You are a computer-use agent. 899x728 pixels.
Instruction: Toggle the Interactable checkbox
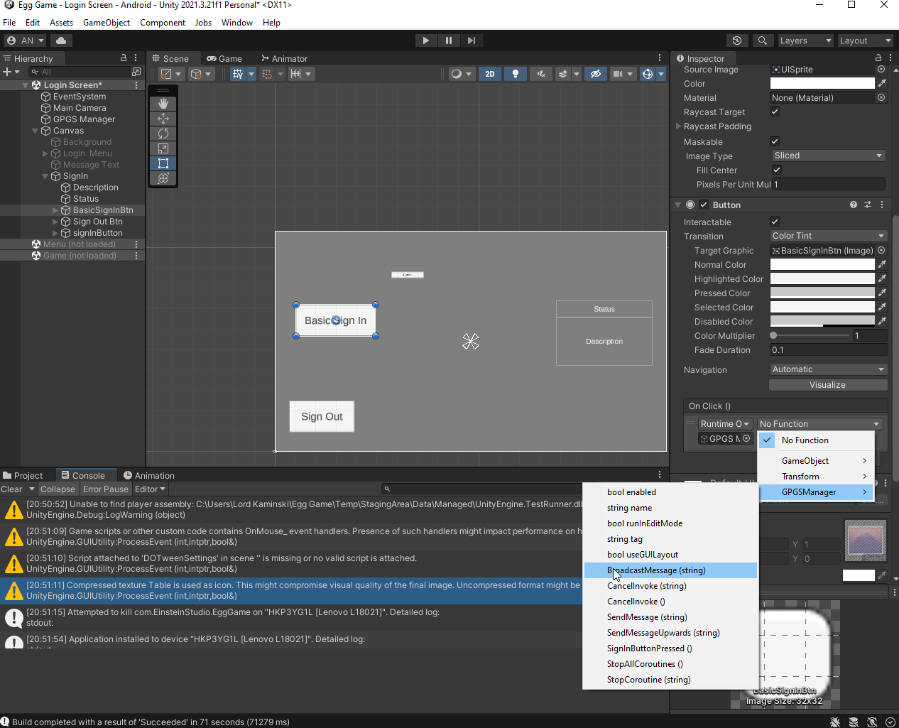775,222
